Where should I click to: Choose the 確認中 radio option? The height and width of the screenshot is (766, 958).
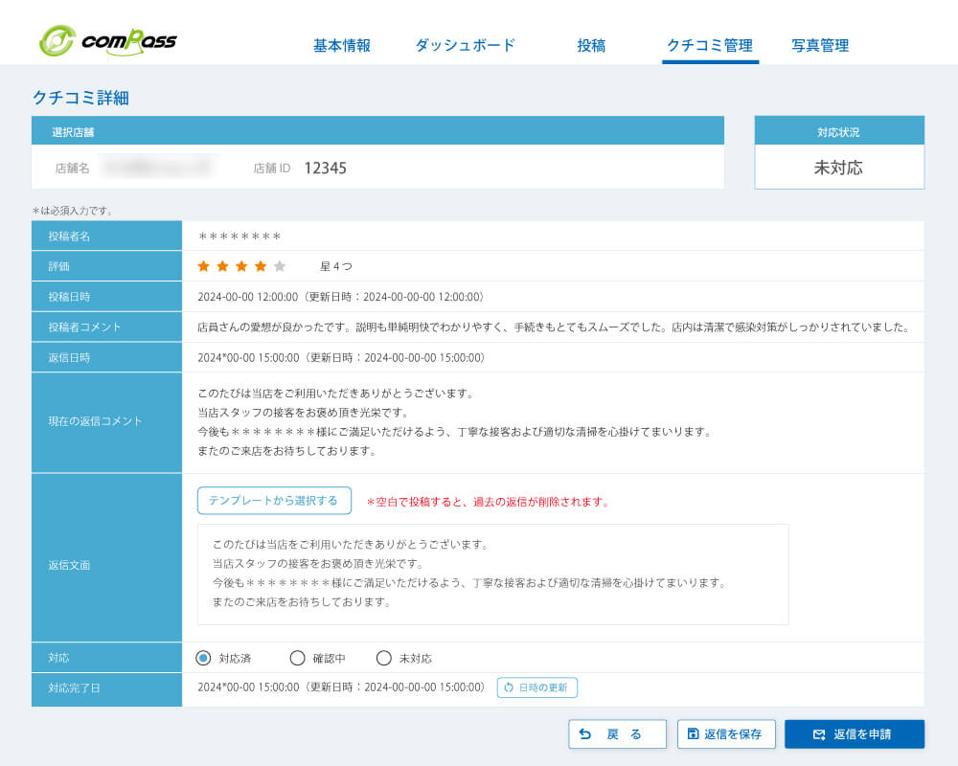[x=298, y=658]
